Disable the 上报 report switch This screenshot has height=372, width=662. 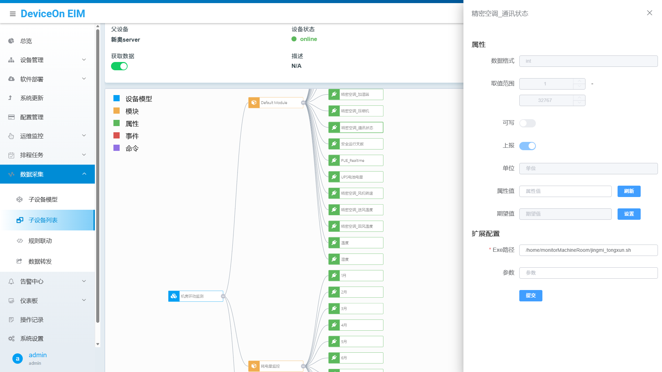coord(527,146)
